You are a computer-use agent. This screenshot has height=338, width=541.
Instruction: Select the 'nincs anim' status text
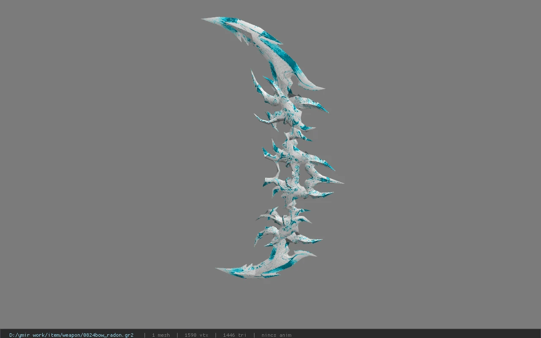pos(276,335)
